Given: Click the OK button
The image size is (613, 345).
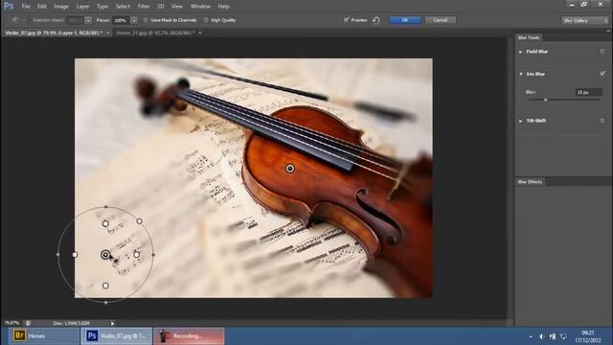Looking at the screenshot, I should [405, 20].
